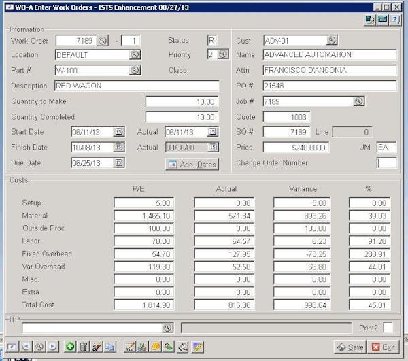
Task: Click the Quantity to Make field
Action: click(x=182, y=101)
